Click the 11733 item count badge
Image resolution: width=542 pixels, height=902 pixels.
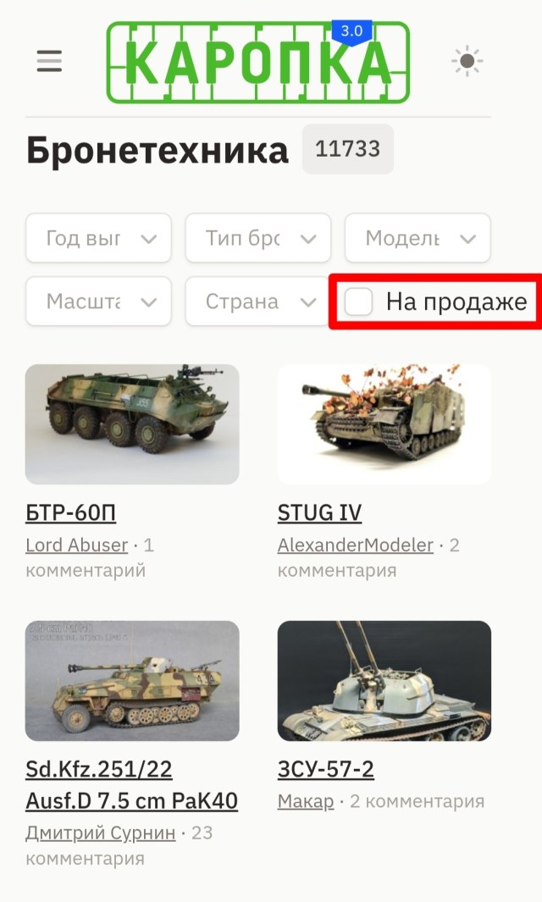(348, 149)
